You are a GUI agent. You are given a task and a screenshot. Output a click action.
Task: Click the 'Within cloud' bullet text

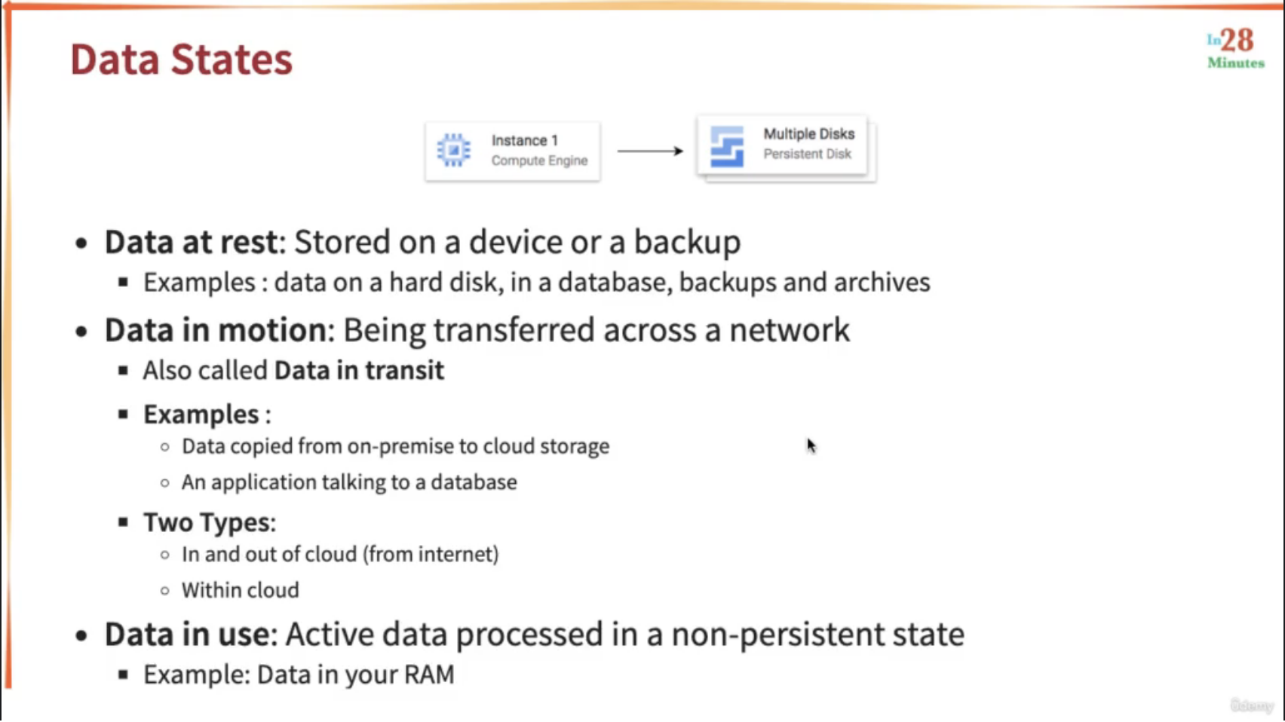[240, 590]
